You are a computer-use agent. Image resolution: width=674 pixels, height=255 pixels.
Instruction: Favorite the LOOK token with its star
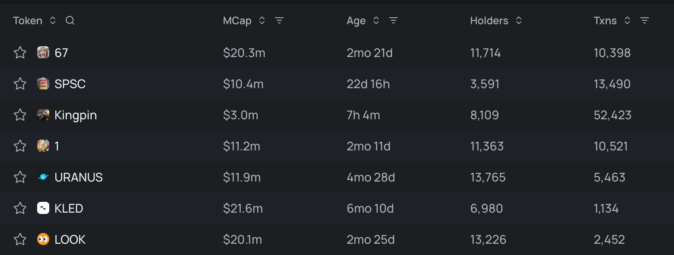[20, 239]
